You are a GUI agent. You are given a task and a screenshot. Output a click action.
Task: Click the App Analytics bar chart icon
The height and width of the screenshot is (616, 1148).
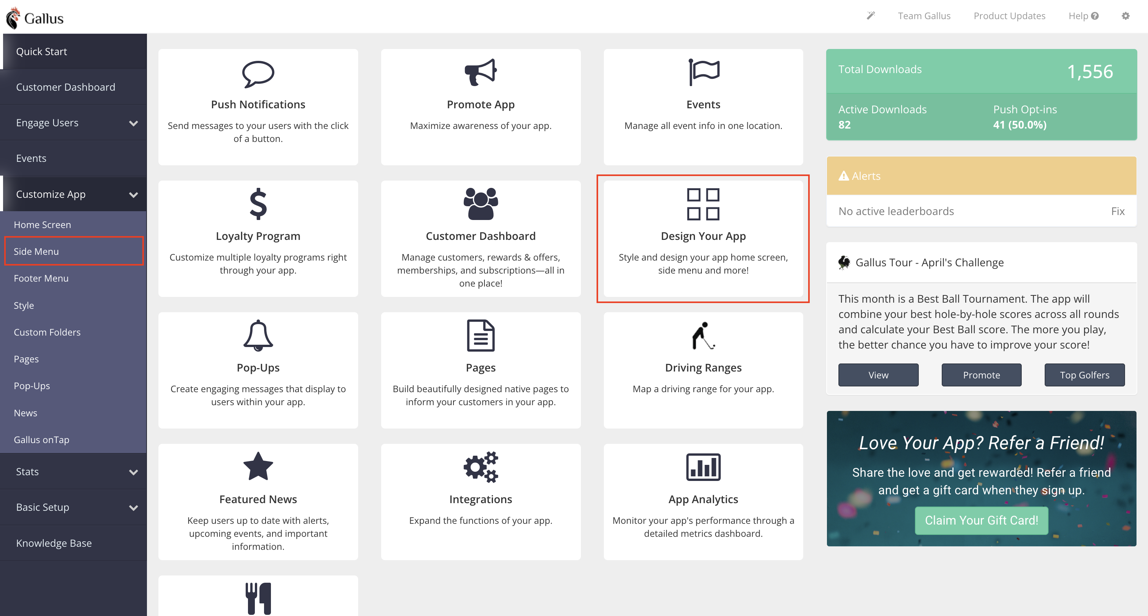(x=703, y=467)
